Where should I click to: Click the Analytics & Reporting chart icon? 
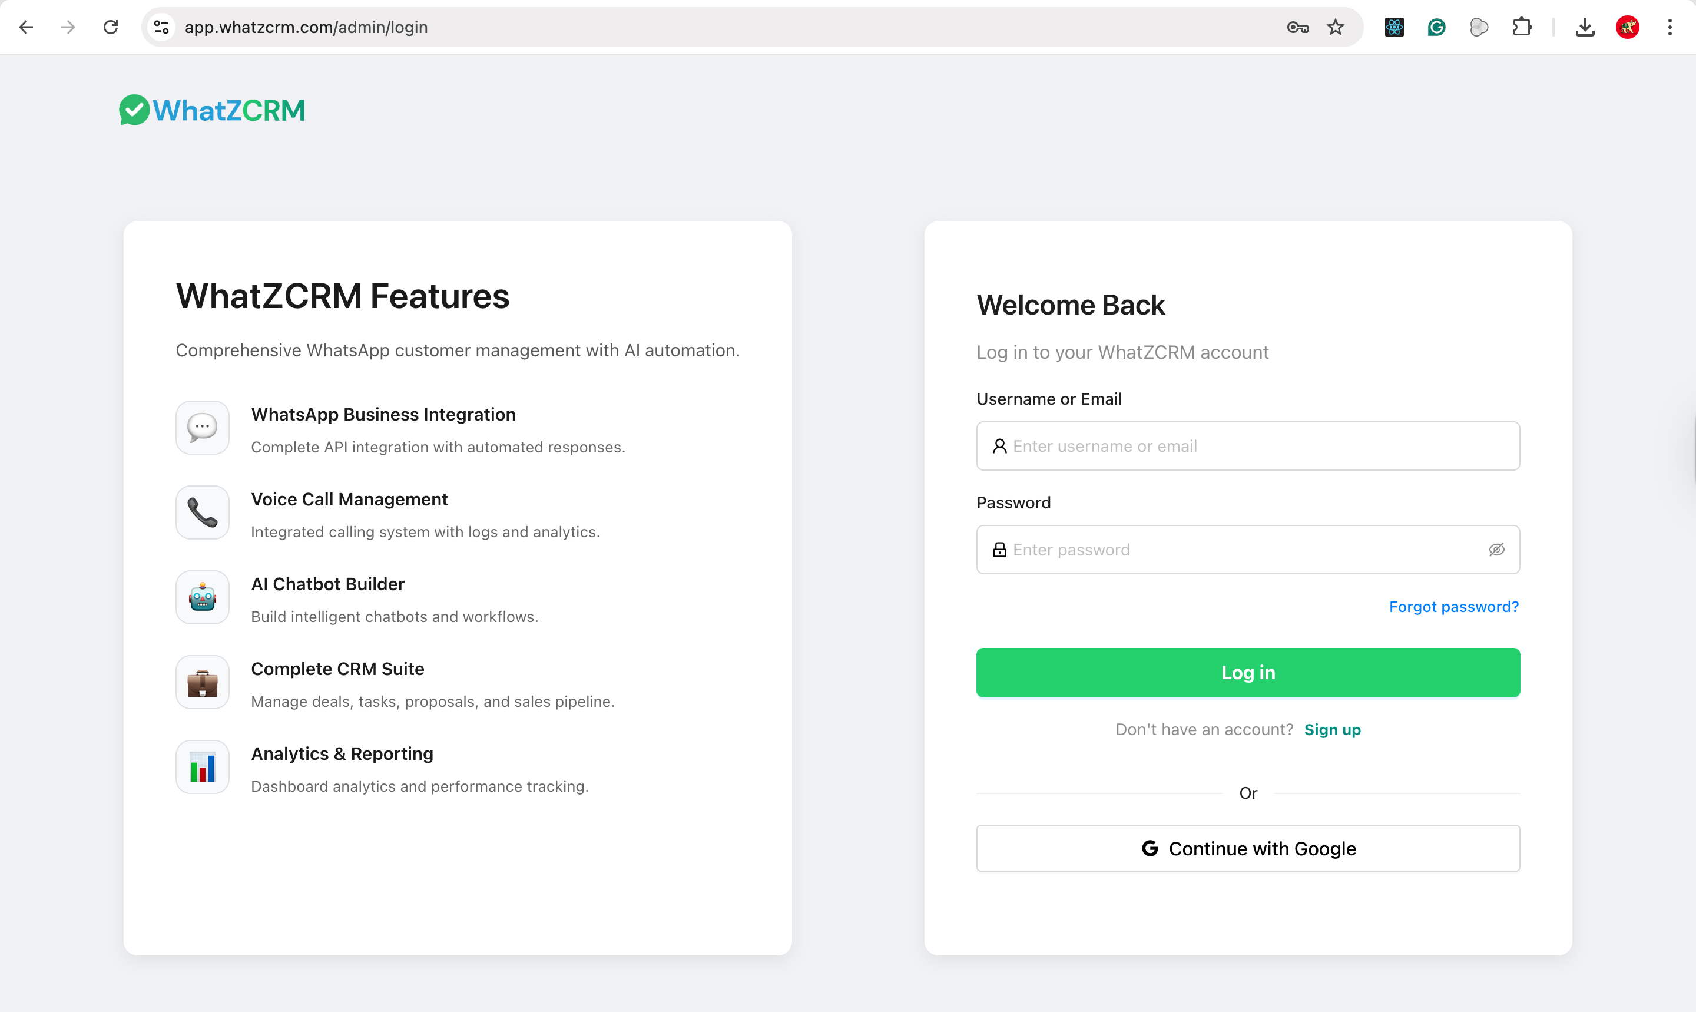pyautogui.click(x=203, y=767)
